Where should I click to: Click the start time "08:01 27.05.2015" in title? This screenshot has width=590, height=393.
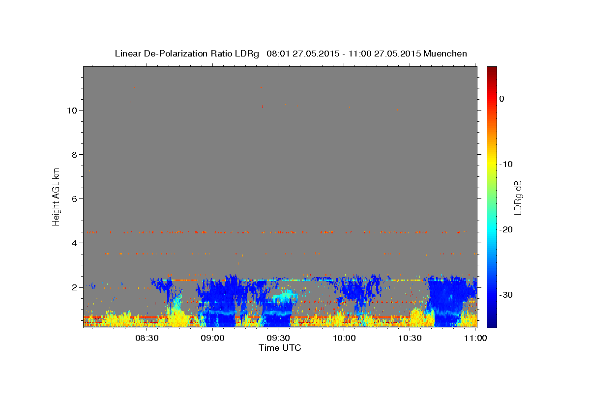[x=302, y=54]
